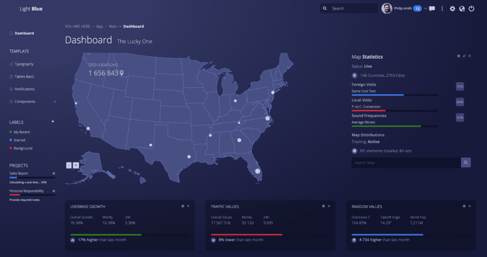
Task: Open Typography in sidebar
Action: tap(24, 64)
